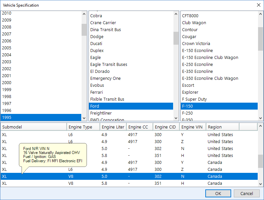264x200 pixels.
Task: Sort by Submodel column header
Action: (34, 127)
